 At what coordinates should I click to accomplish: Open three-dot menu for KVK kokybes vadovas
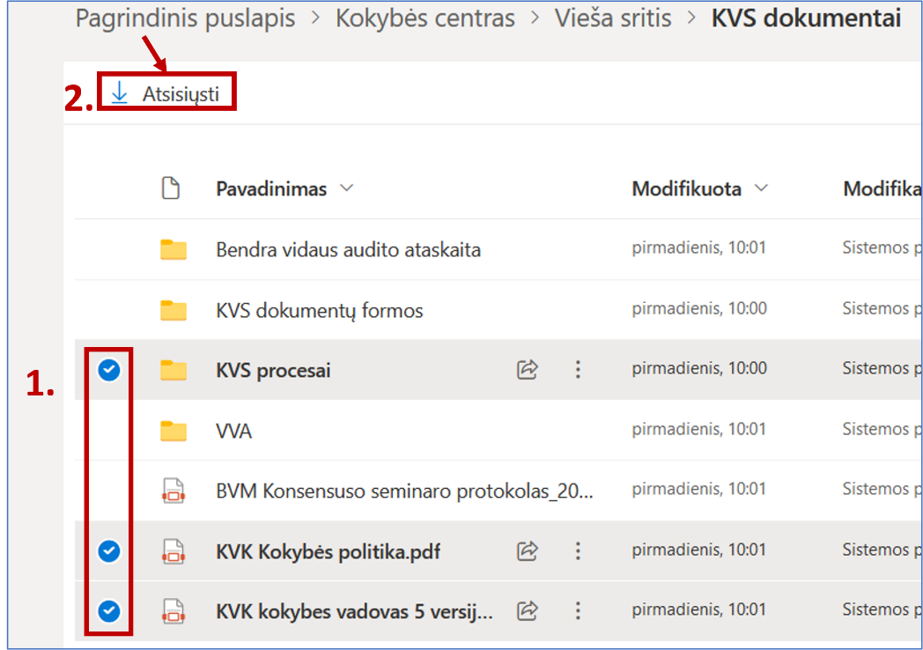tap(578, 610)
